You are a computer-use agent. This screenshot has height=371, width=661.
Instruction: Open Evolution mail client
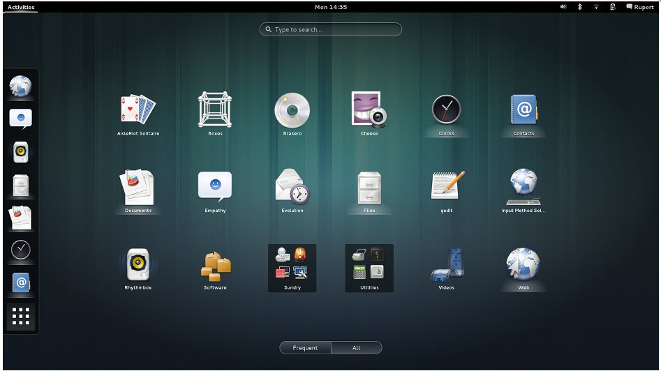click(292, 191)
